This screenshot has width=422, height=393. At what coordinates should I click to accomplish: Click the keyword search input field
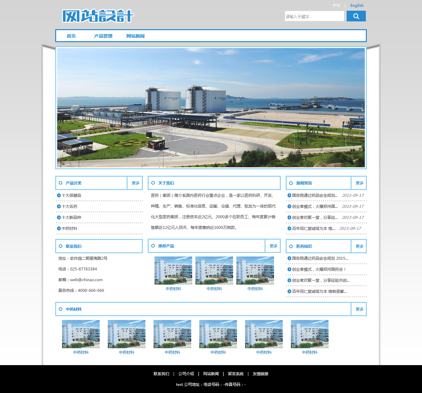pyautogui.click(x=314, y=16)
